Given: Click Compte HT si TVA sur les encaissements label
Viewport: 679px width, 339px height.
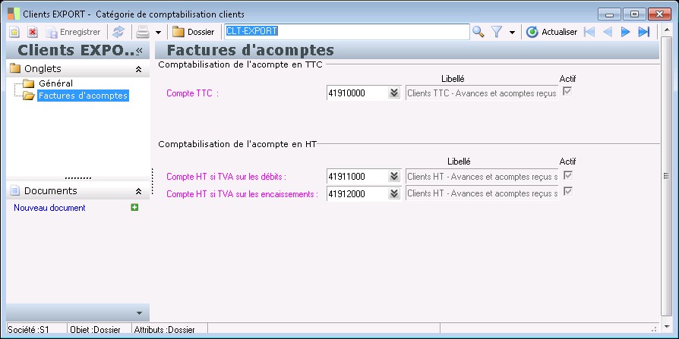Looking at the screenshot, I should tap(242, 194).
